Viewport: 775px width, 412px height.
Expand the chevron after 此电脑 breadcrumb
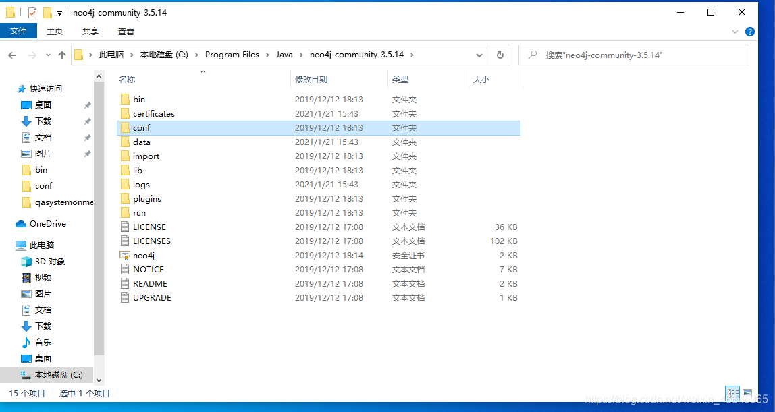132,55
